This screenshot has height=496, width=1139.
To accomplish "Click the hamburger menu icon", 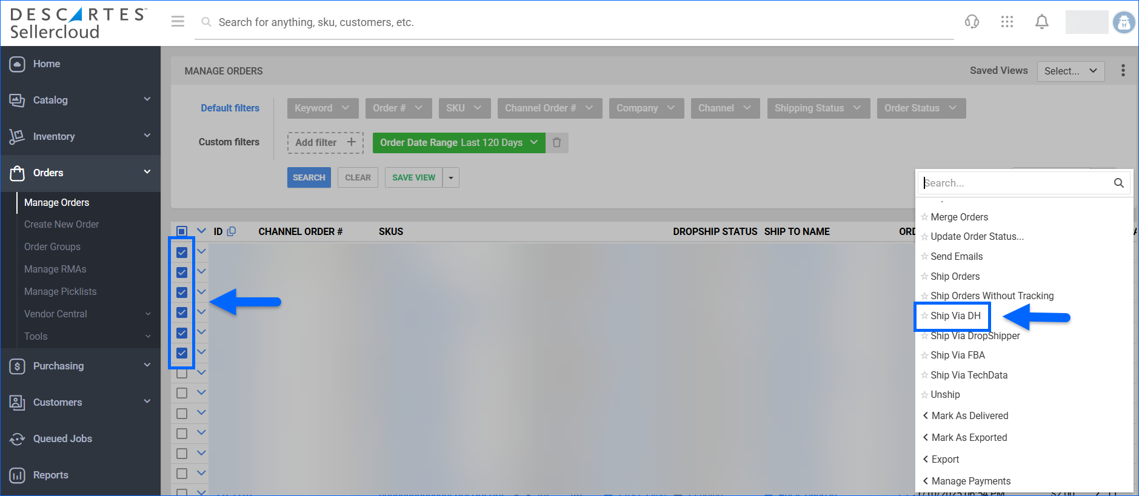I will tap(178, 22).
